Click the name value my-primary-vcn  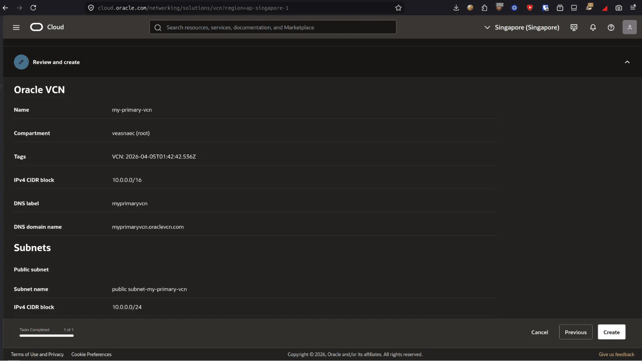(x=132, y=110)
